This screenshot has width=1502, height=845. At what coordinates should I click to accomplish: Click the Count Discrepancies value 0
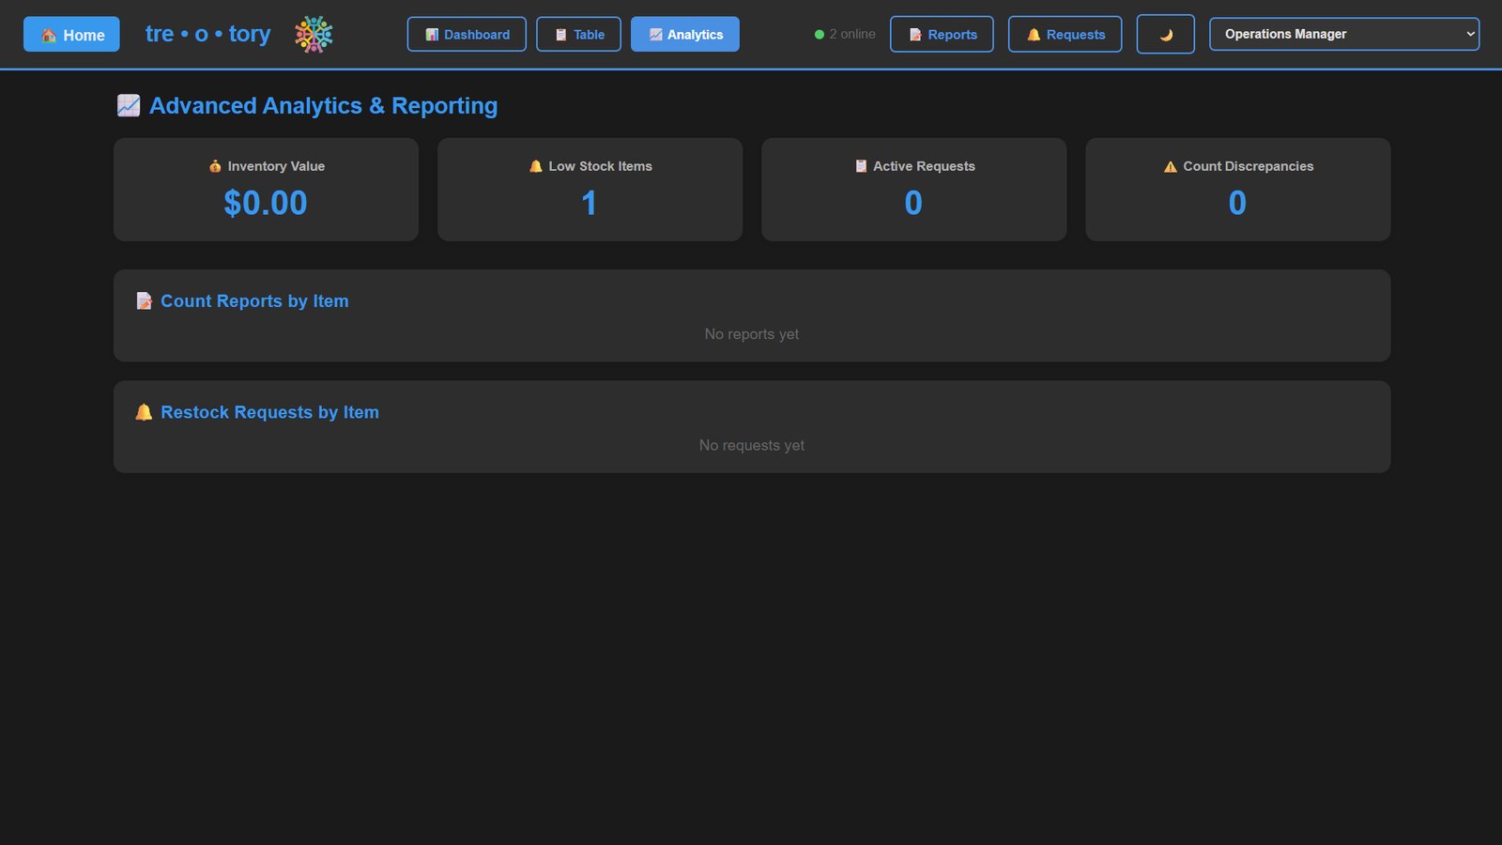pyautogui.click(x=1237, y=203)
